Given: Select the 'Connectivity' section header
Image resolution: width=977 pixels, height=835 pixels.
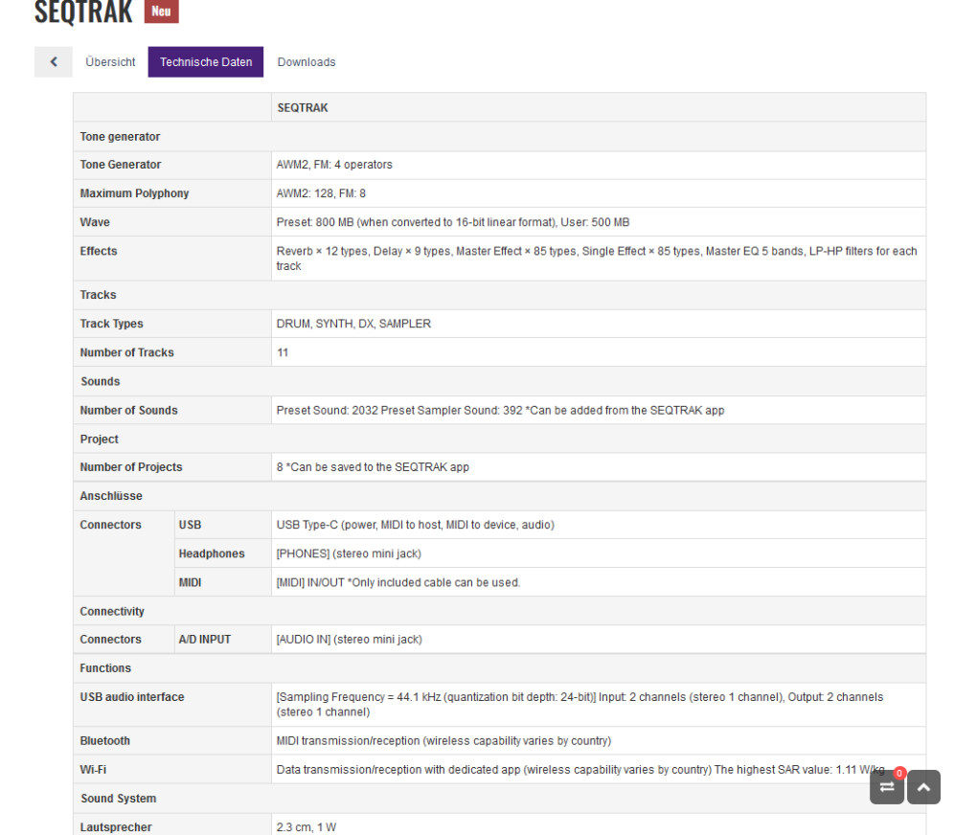Looking at the screenshot, I should (499, 611).
